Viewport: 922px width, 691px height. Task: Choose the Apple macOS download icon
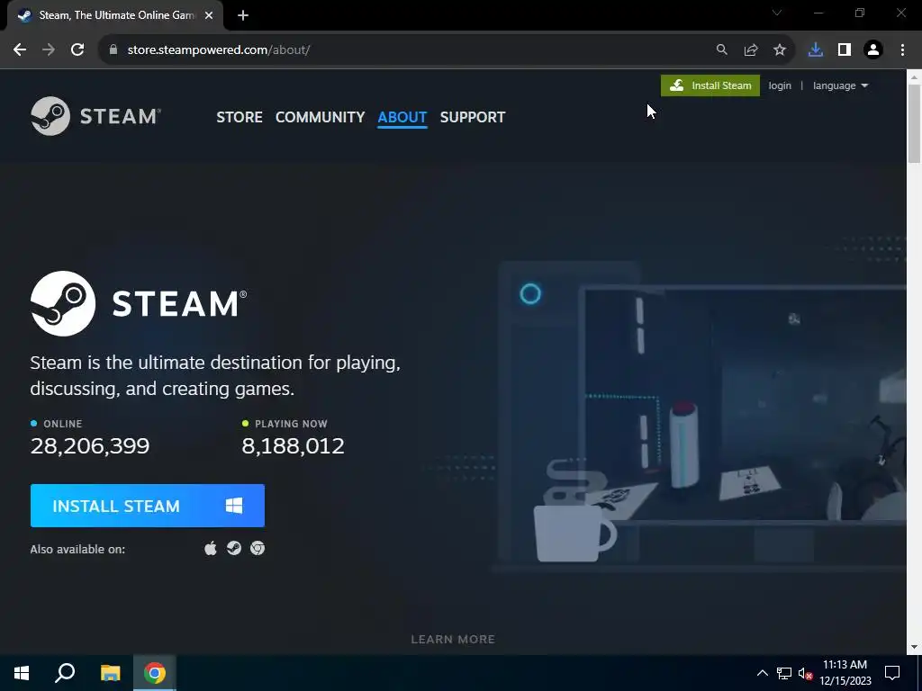click(x=211, y=548)
